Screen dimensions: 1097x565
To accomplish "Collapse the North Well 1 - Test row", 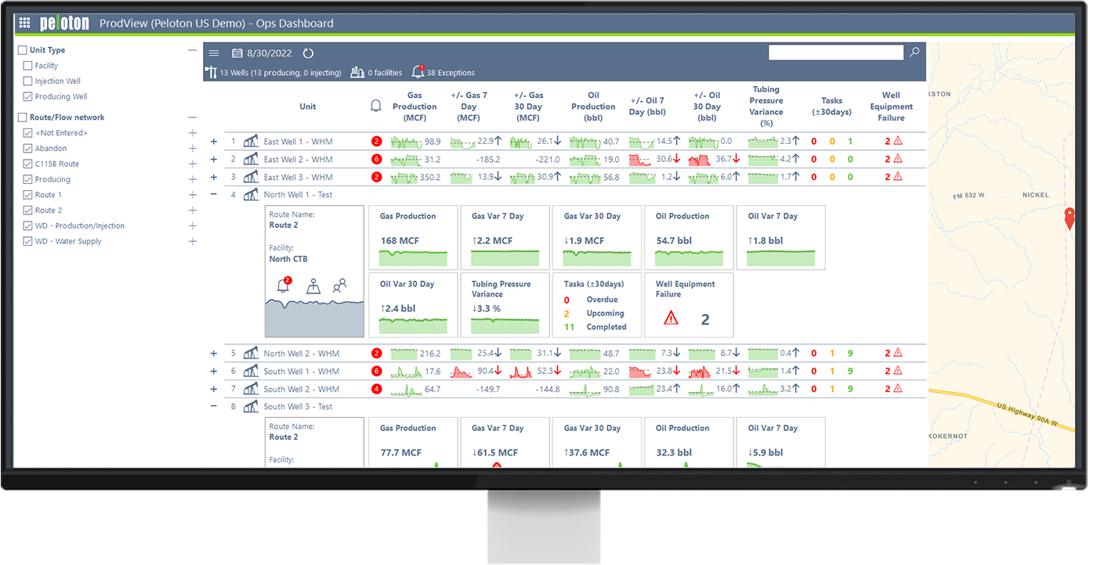I will click(213, 194).
